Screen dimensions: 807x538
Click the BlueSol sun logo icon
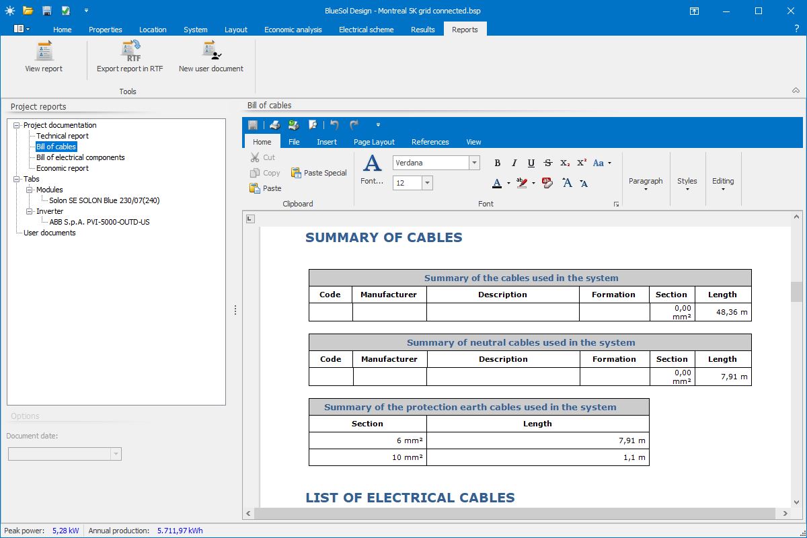click(x=9, y=11)
